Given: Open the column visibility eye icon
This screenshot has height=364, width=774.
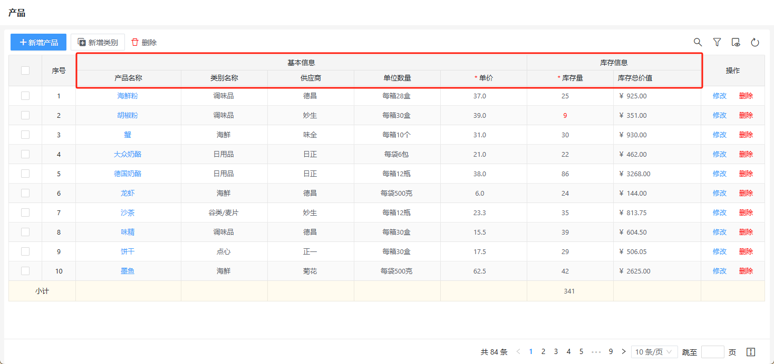Looking at the screenshot, I should tap(736, 42).
